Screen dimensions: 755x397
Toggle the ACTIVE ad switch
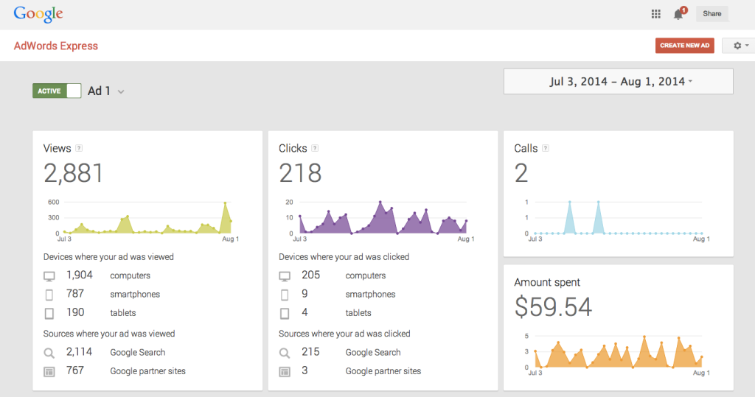click(57, 91)
